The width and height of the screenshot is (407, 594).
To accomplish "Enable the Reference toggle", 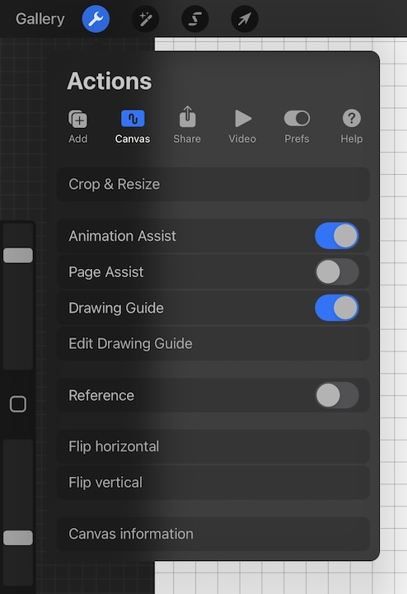I will pyautogui.click(x=337, y=395).
